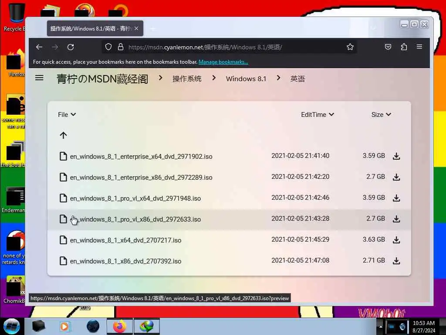Focus the URL address bar

(229, 47)
